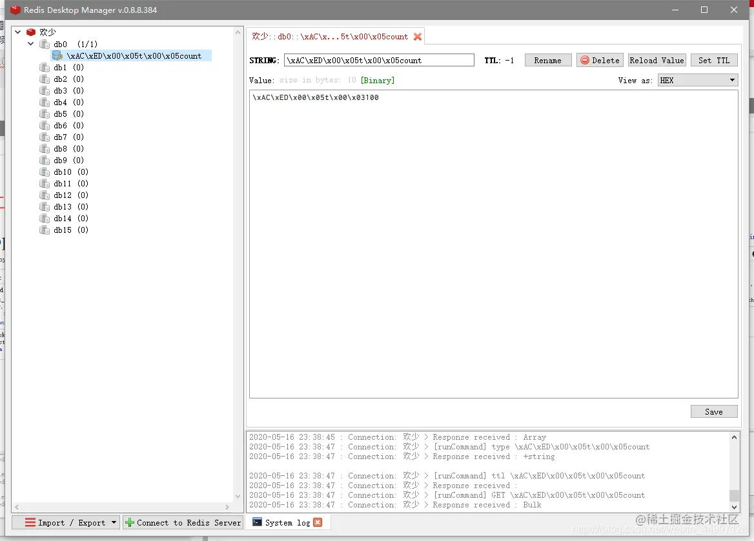Click the db15 database icon
The width and height of the screenshot is (754, 541).
pyautogui.click(x=45, y=230)
